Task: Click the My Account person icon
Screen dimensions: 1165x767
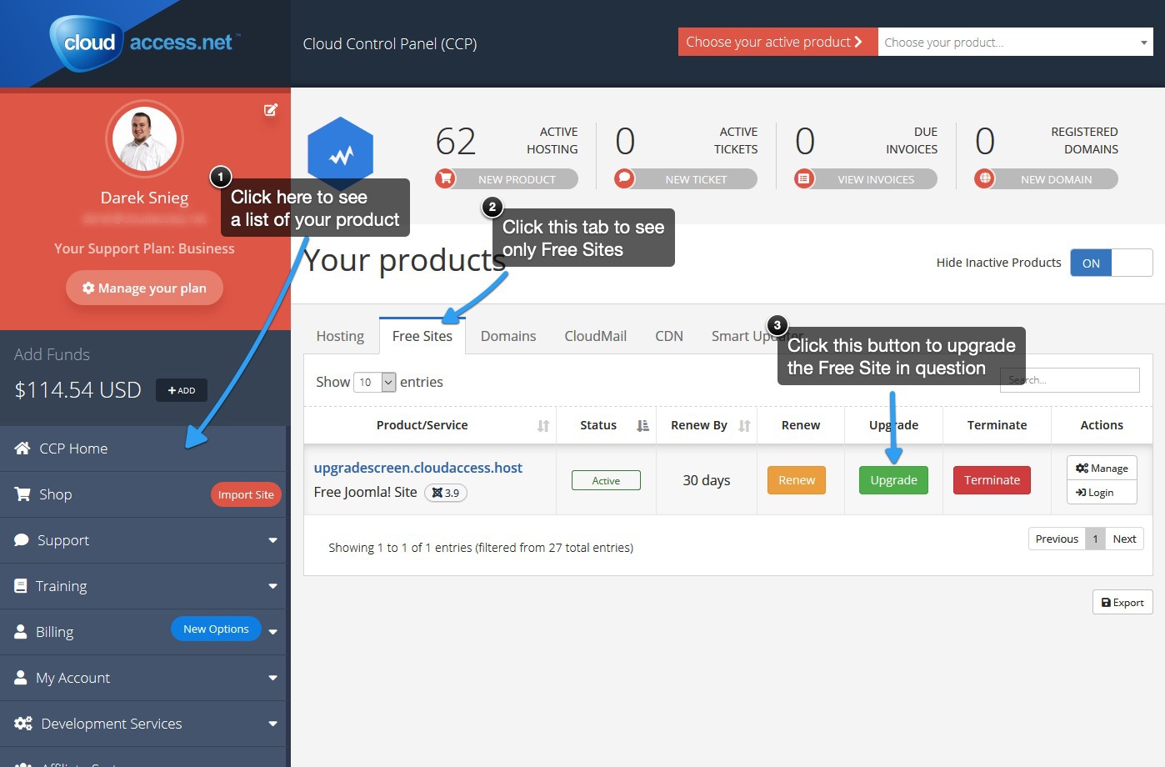Action: [x=21, y=678]
